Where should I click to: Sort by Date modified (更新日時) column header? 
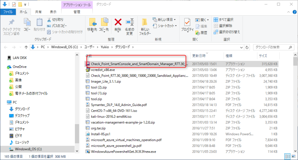[x=199, y=56]
